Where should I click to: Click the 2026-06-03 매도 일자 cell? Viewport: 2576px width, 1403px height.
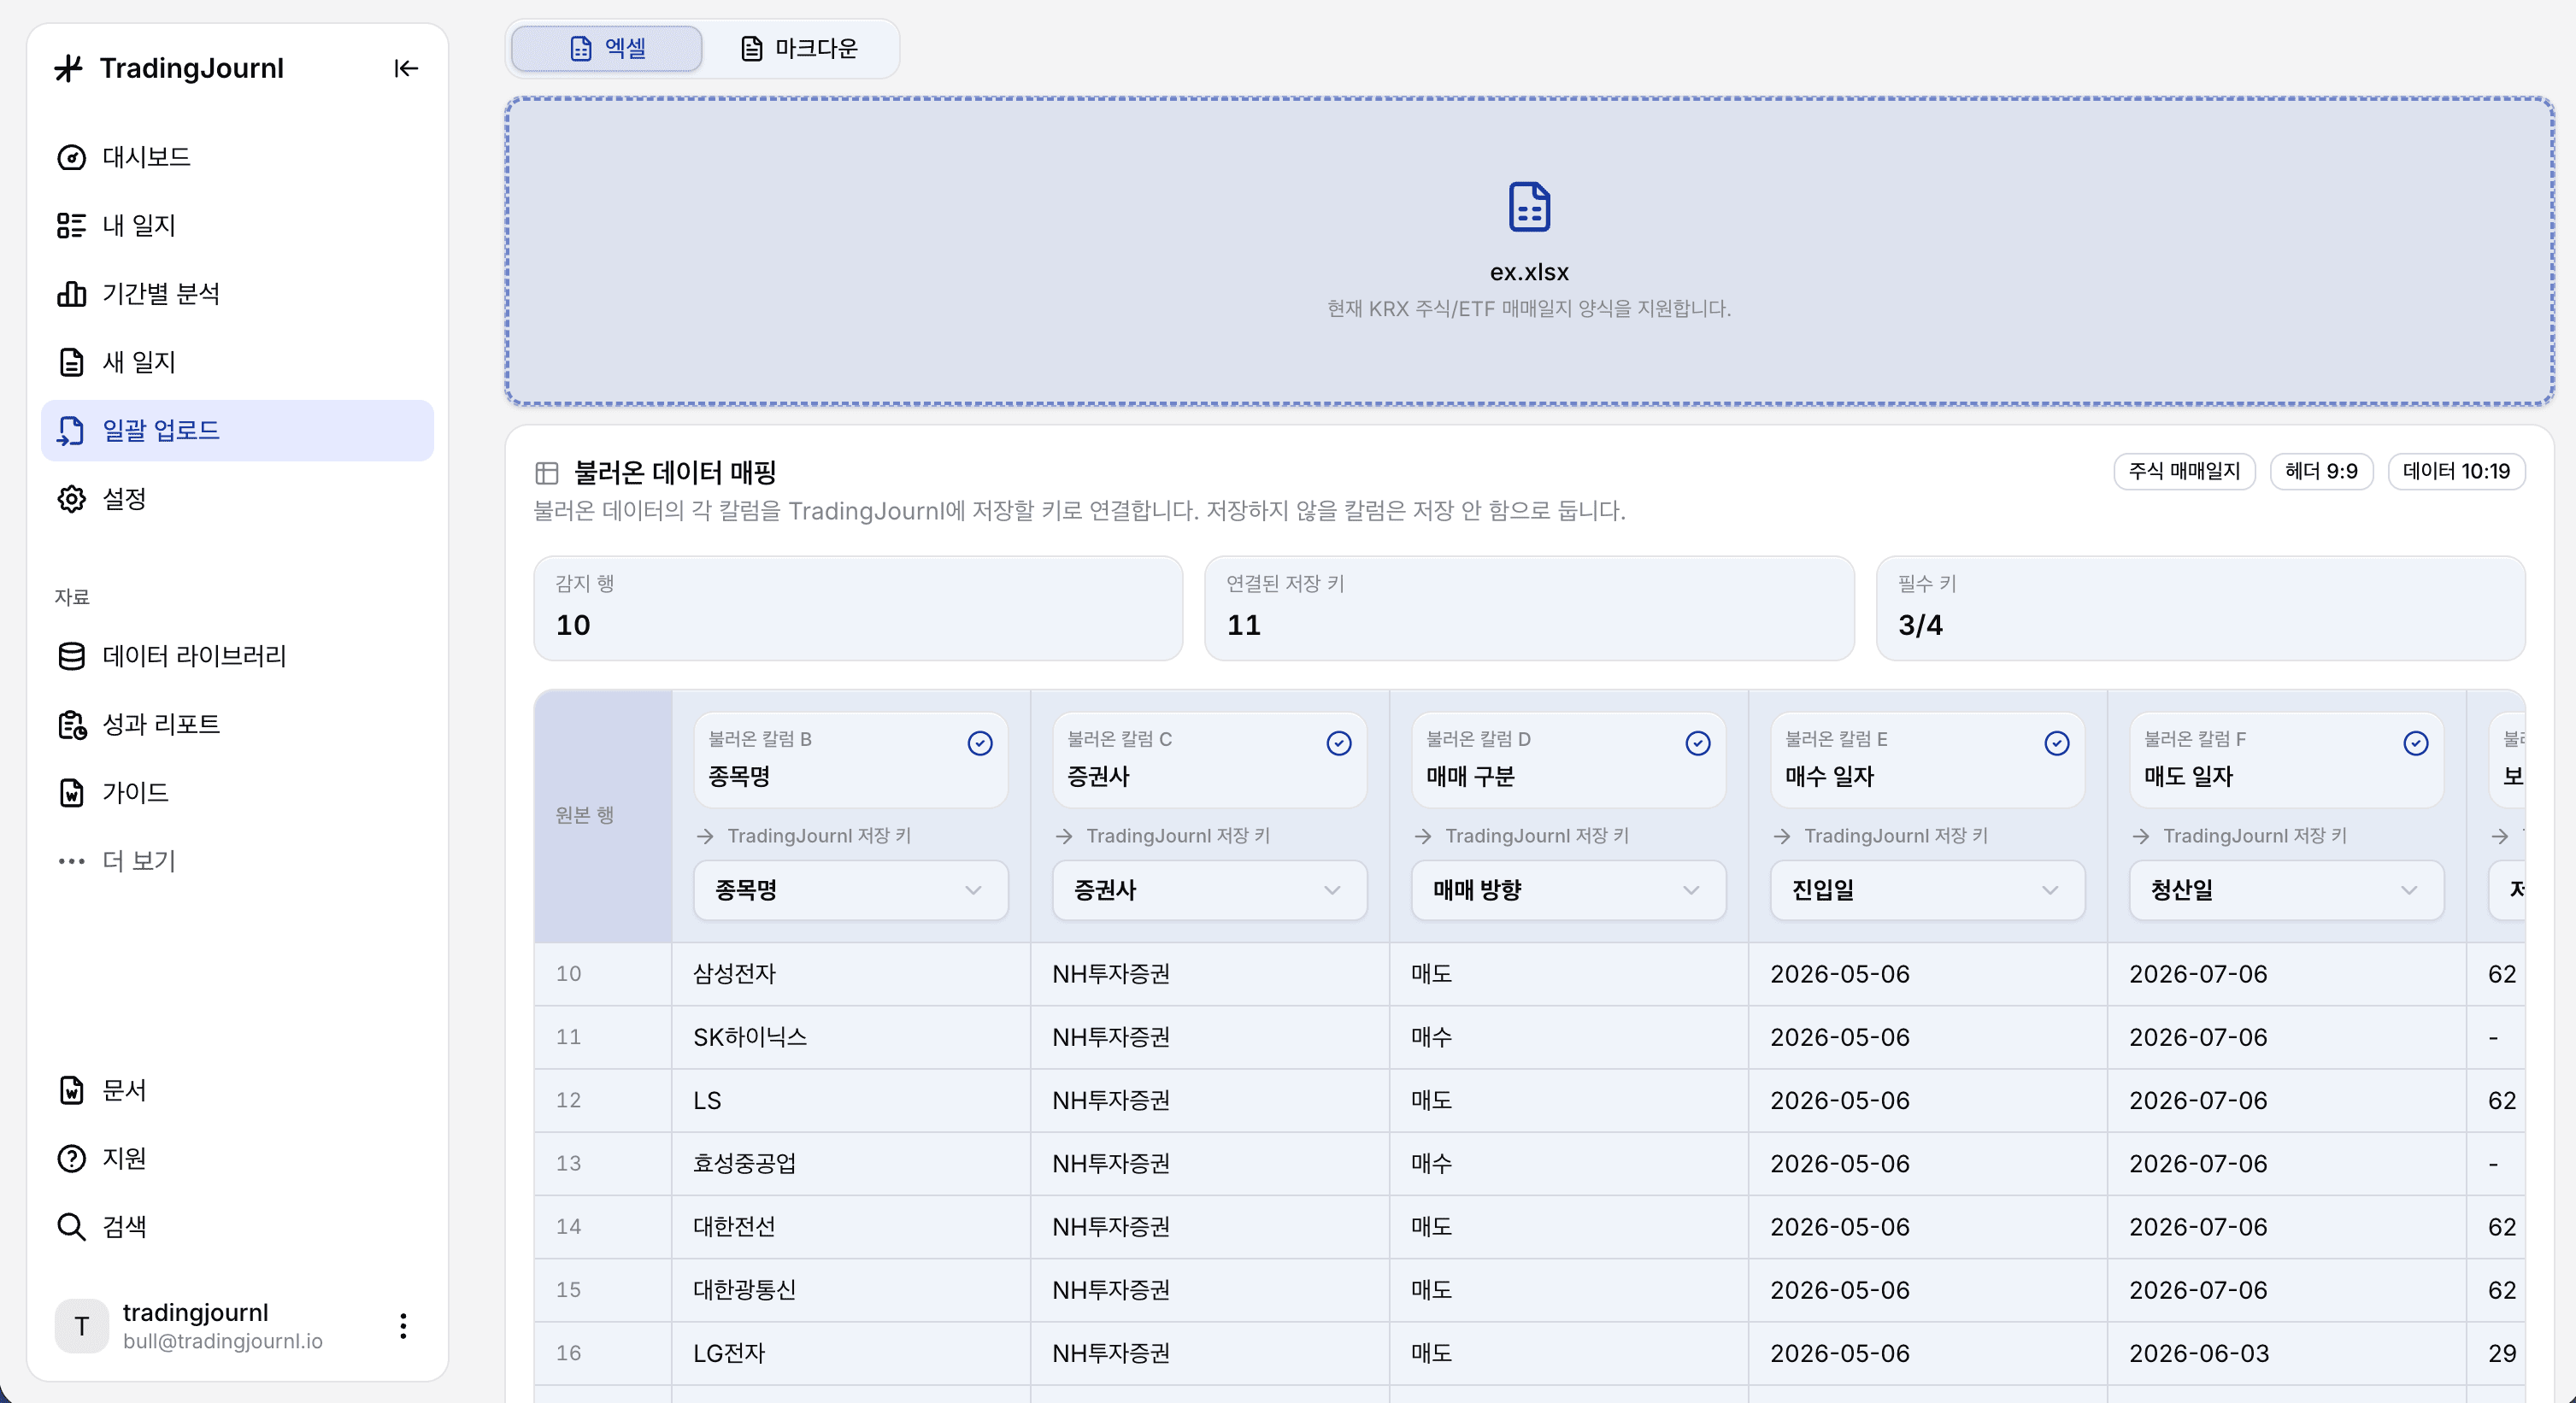click(x=2287, y=1353)
